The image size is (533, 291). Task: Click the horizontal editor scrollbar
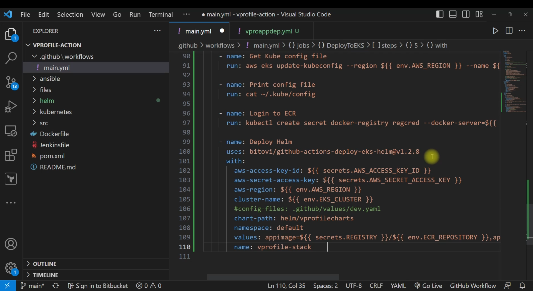coord(273,277)
